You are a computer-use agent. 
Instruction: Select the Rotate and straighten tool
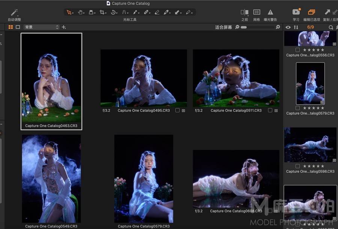pyautogui.click(x=113, y=12)
